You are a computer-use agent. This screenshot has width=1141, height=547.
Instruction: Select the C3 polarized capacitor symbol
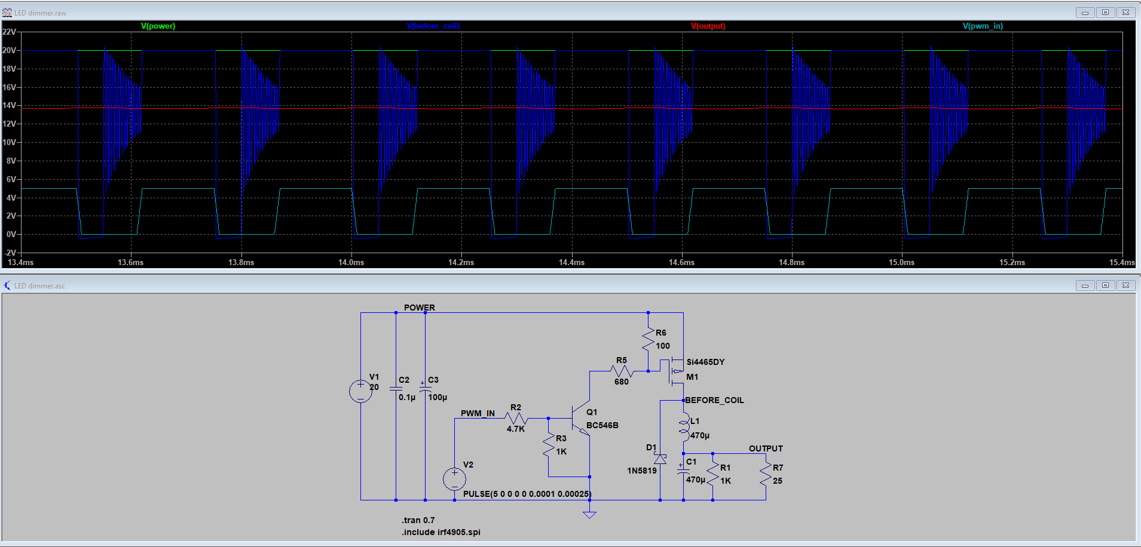point(425,388)
